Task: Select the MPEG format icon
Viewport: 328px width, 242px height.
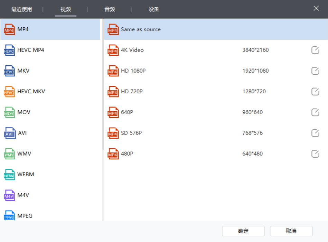Action: (10, 216)
